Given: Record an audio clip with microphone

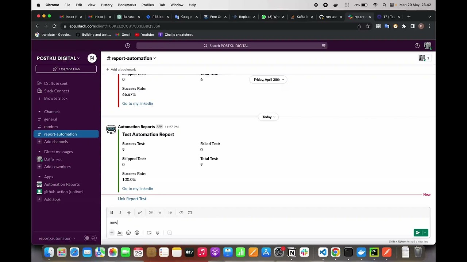Looking at the screenshot, I should point(158,233).
